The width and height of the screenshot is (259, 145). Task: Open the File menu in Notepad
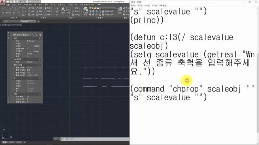coord(133,5)
